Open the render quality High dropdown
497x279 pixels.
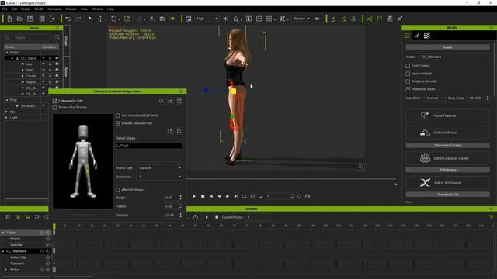[x=207, y=19]
